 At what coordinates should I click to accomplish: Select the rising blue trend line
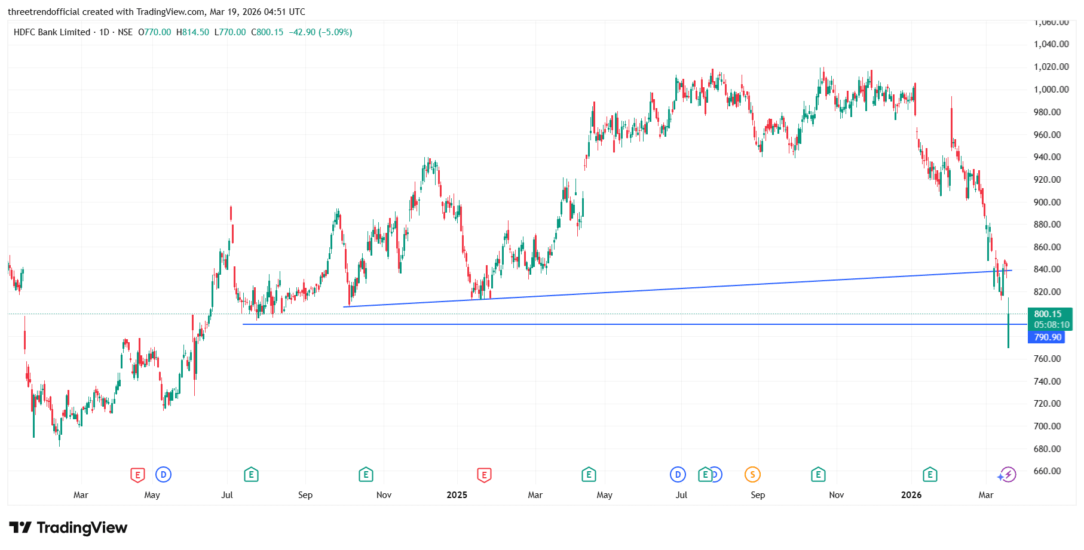(x=678, y=288)
